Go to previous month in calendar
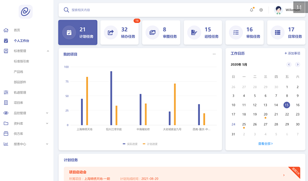308x181 pixels. pyautogui.click(x=289, y=64)
